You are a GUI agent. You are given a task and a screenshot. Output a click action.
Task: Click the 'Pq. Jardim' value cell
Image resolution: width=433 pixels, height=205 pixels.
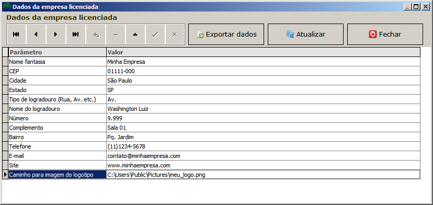point(264,137)
